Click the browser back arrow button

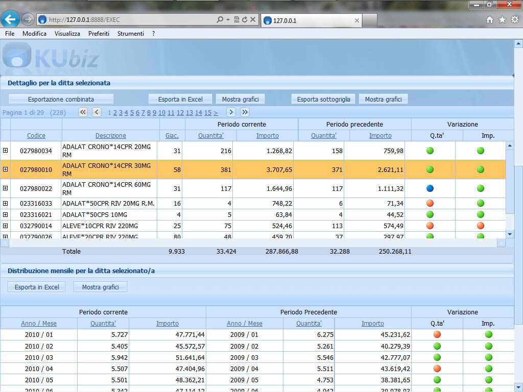pos(10,19)
